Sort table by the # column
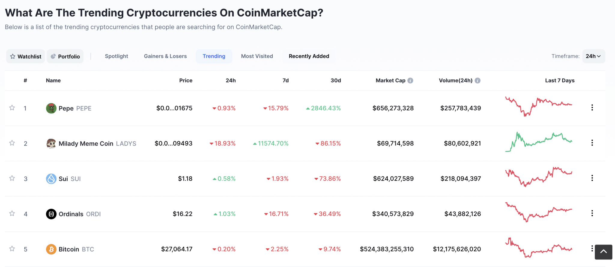This screenshot has height=267, width=615. tap(26, 80)
